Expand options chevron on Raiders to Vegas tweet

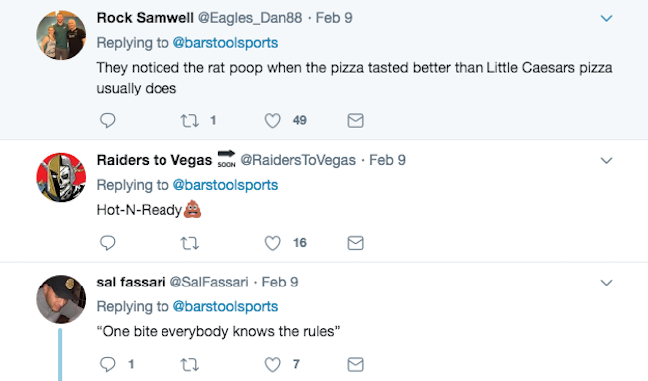pos(606,160)
